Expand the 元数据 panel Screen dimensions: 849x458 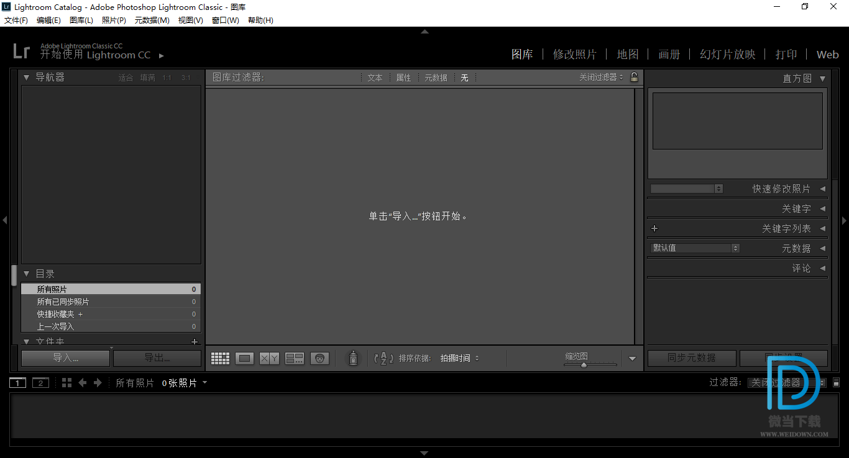pyautogui.click(x=822, y=248)
